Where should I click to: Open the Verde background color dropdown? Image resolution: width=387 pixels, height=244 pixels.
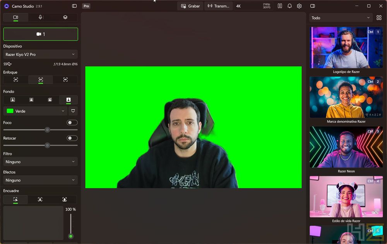point(35,111)
